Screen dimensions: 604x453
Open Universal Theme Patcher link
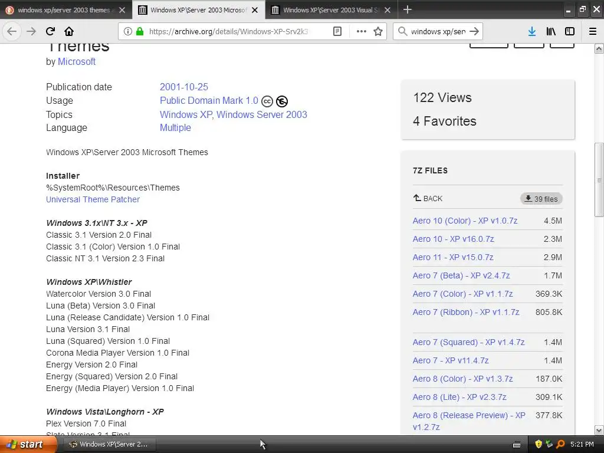[x=93, y=199]
